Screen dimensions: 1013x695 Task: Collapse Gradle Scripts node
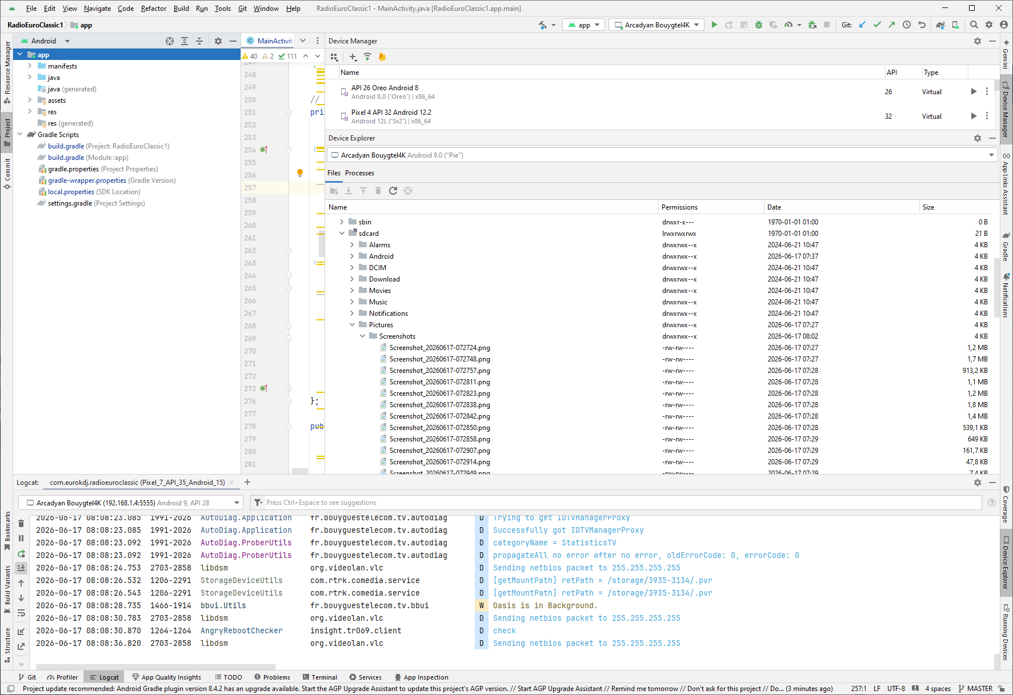click(20, 135)
